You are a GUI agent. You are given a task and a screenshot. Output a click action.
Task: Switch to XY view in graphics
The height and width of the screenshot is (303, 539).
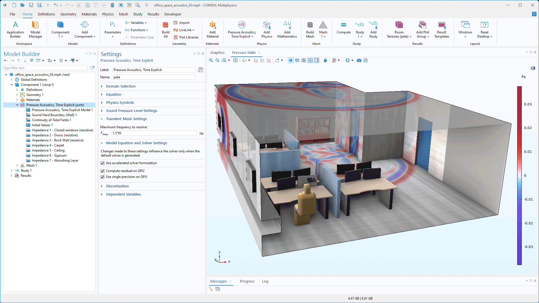(x=256, y=60)
